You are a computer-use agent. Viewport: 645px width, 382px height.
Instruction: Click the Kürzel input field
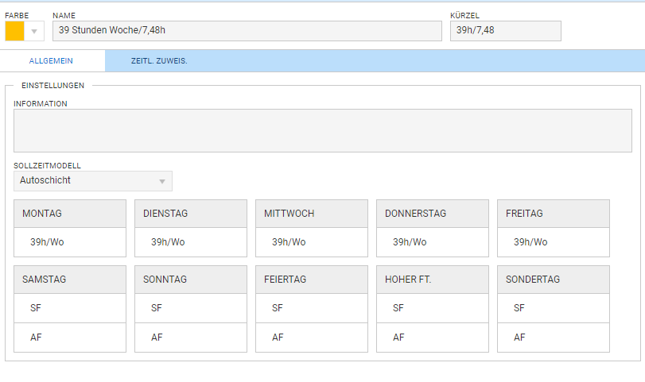505,31
